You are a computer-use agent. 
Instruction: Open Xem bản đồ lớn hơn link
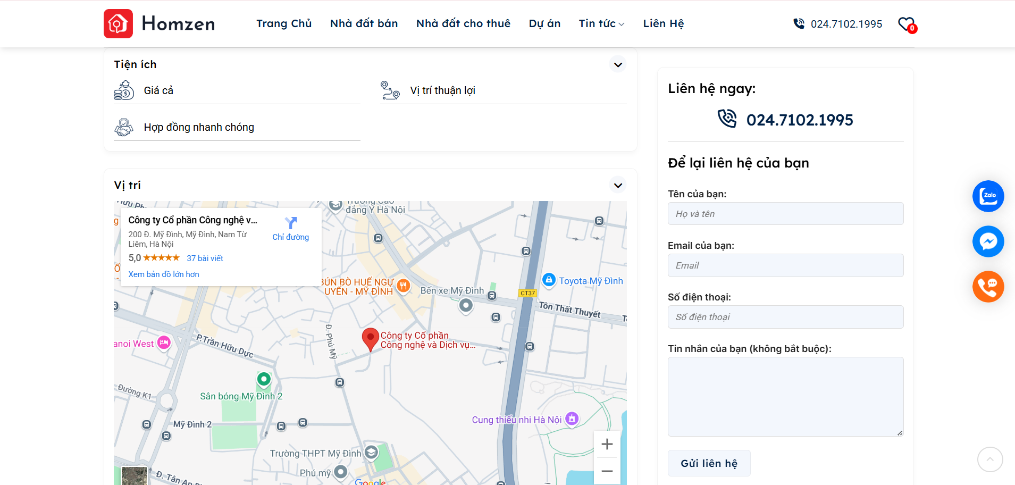point(164,274)
